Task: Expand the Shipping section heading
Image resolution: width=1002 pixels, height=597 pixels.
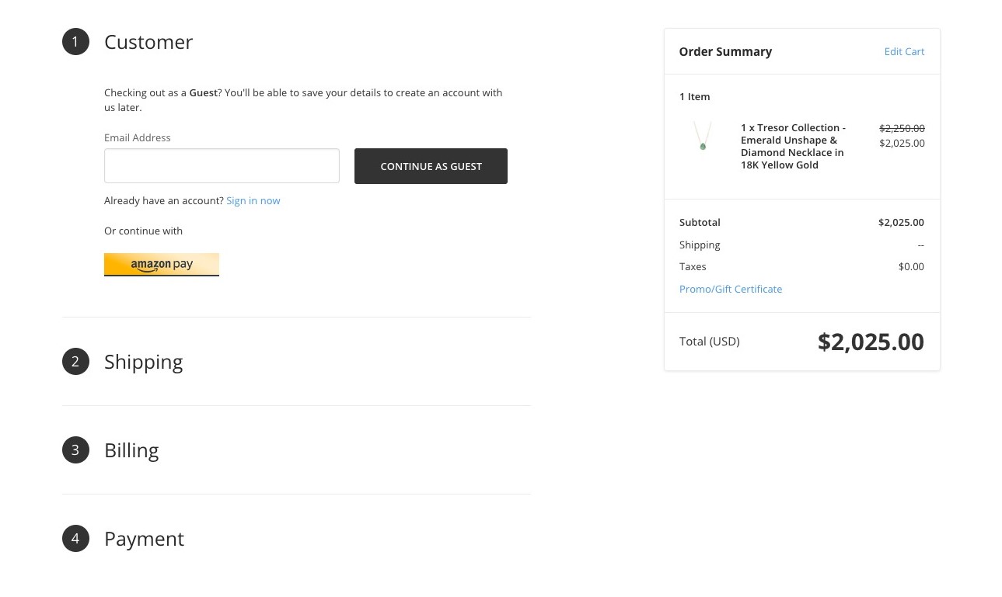Action: click(x=144, y=362)
